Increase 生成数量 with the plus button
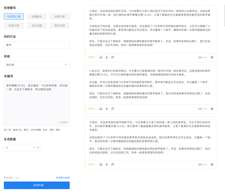Screen dimensions: 225x194 pos(38,147)
